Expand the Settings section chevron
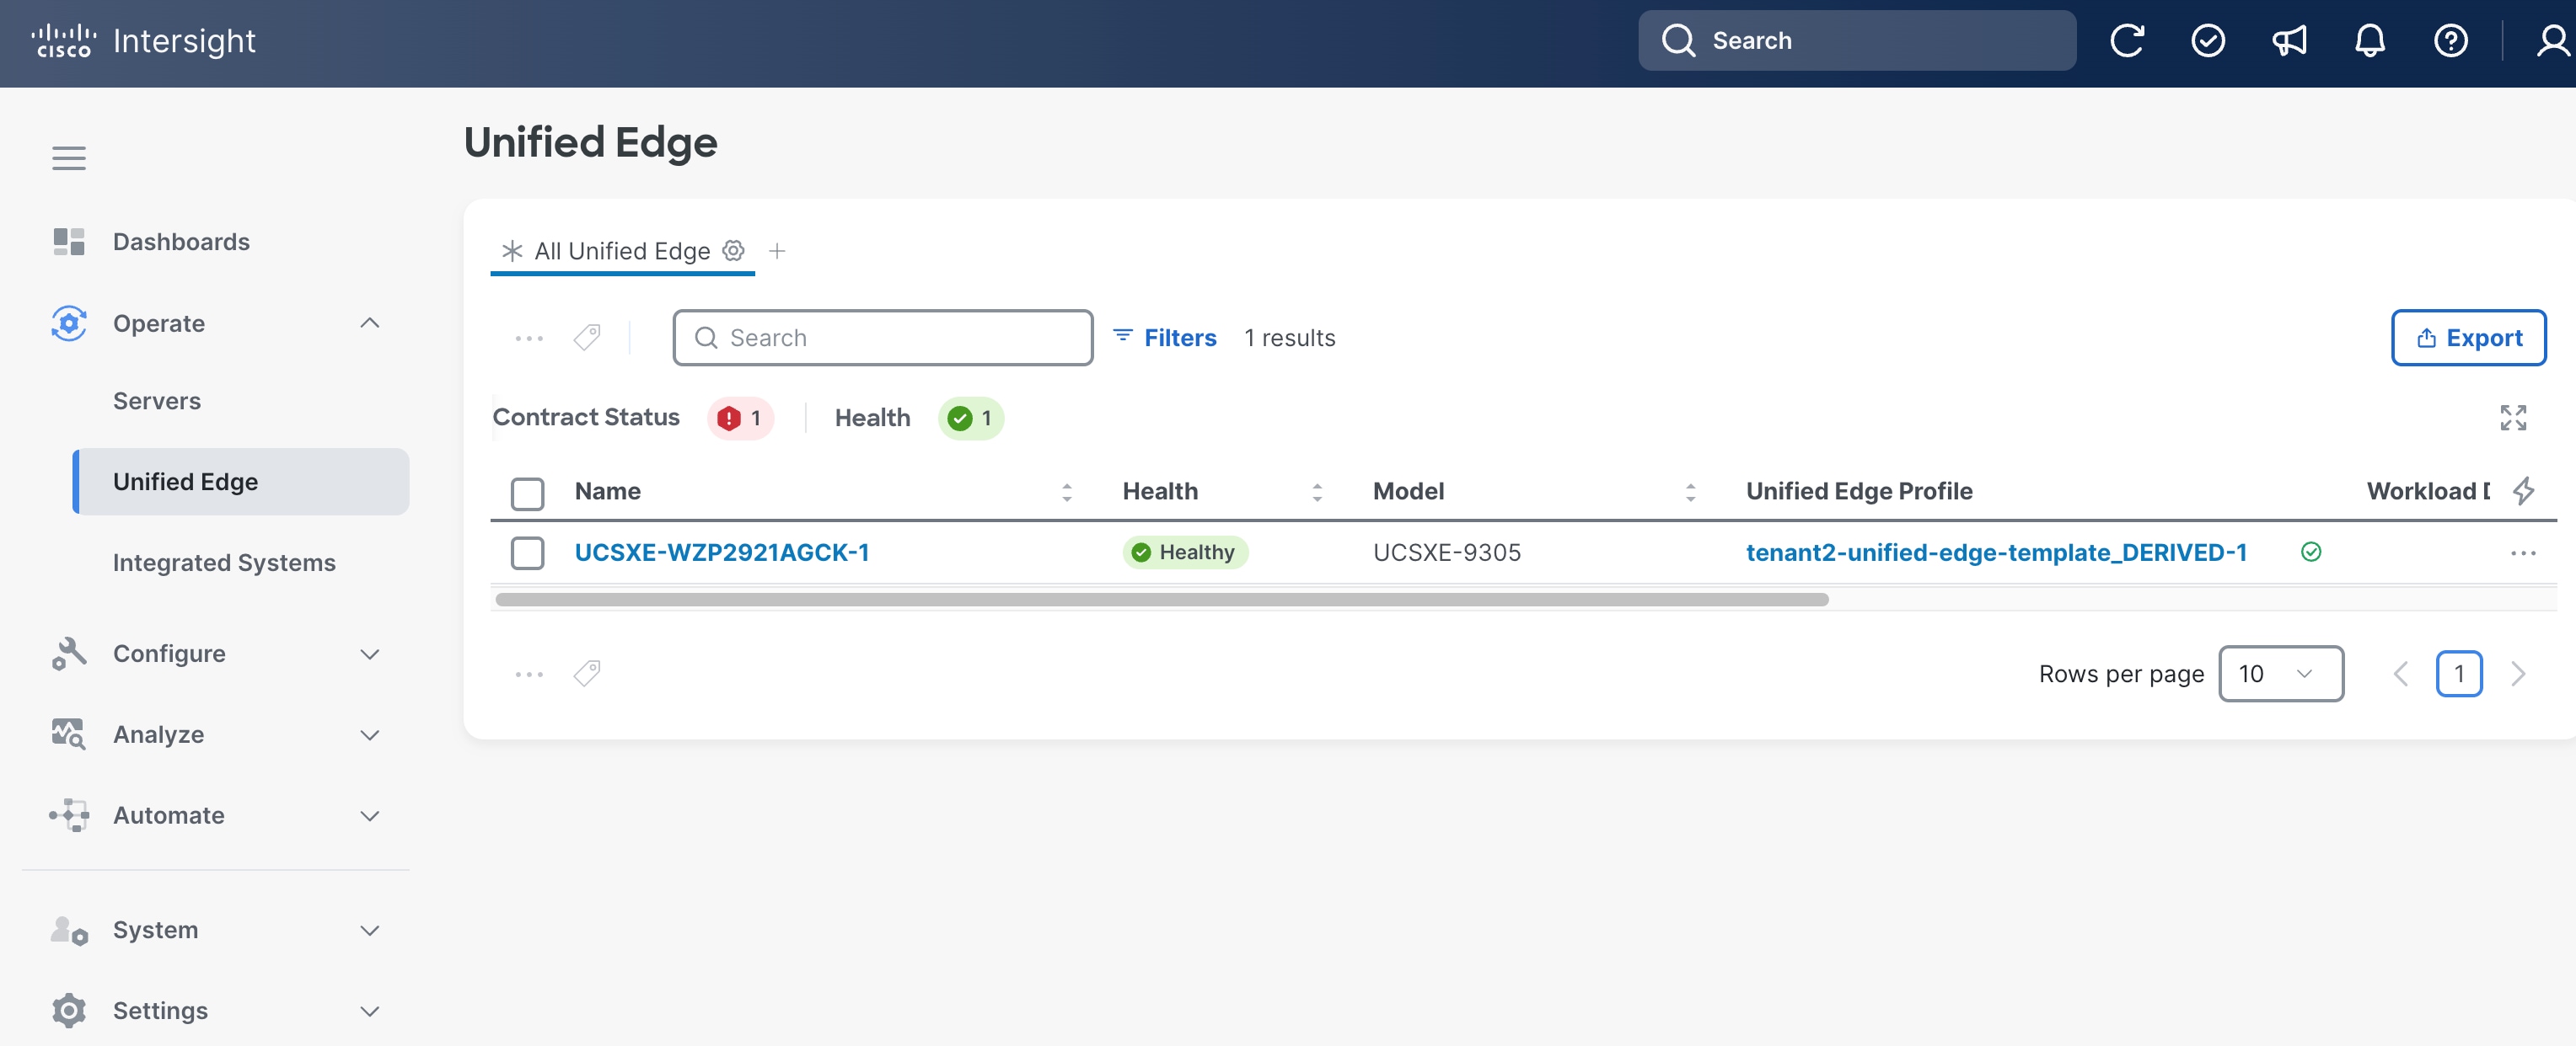The height and width of the screenshot is (1046, 2576). tap(370, 1012)
